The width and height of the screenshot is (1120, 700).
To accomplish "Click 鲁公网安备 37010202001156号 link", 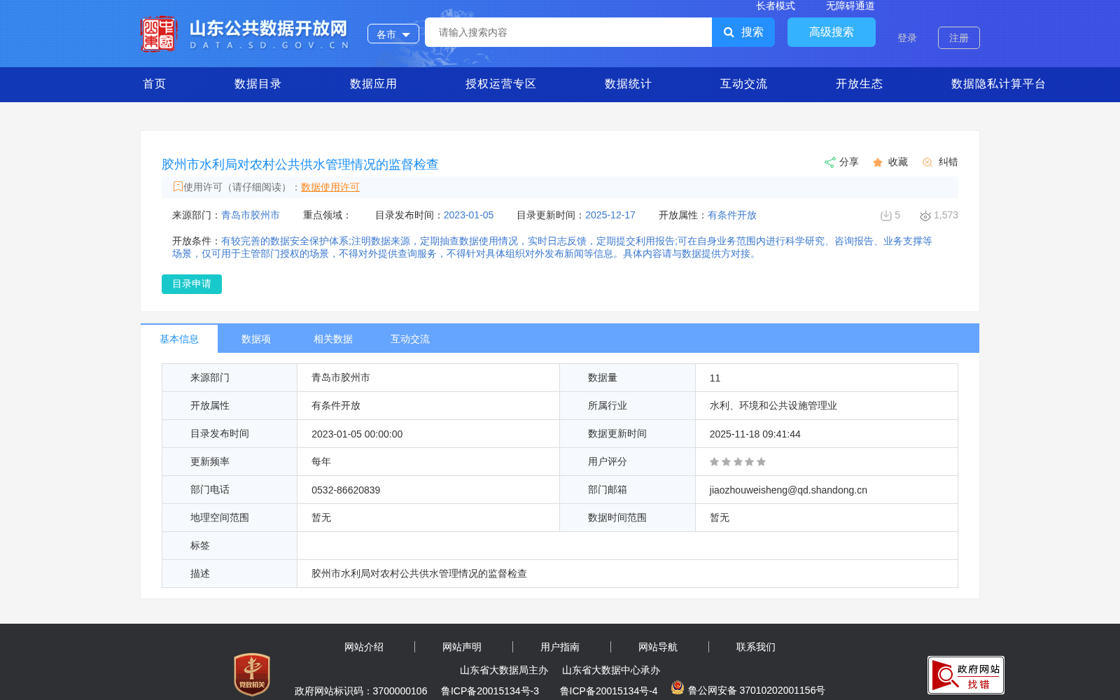I will [x=757, y=690].
